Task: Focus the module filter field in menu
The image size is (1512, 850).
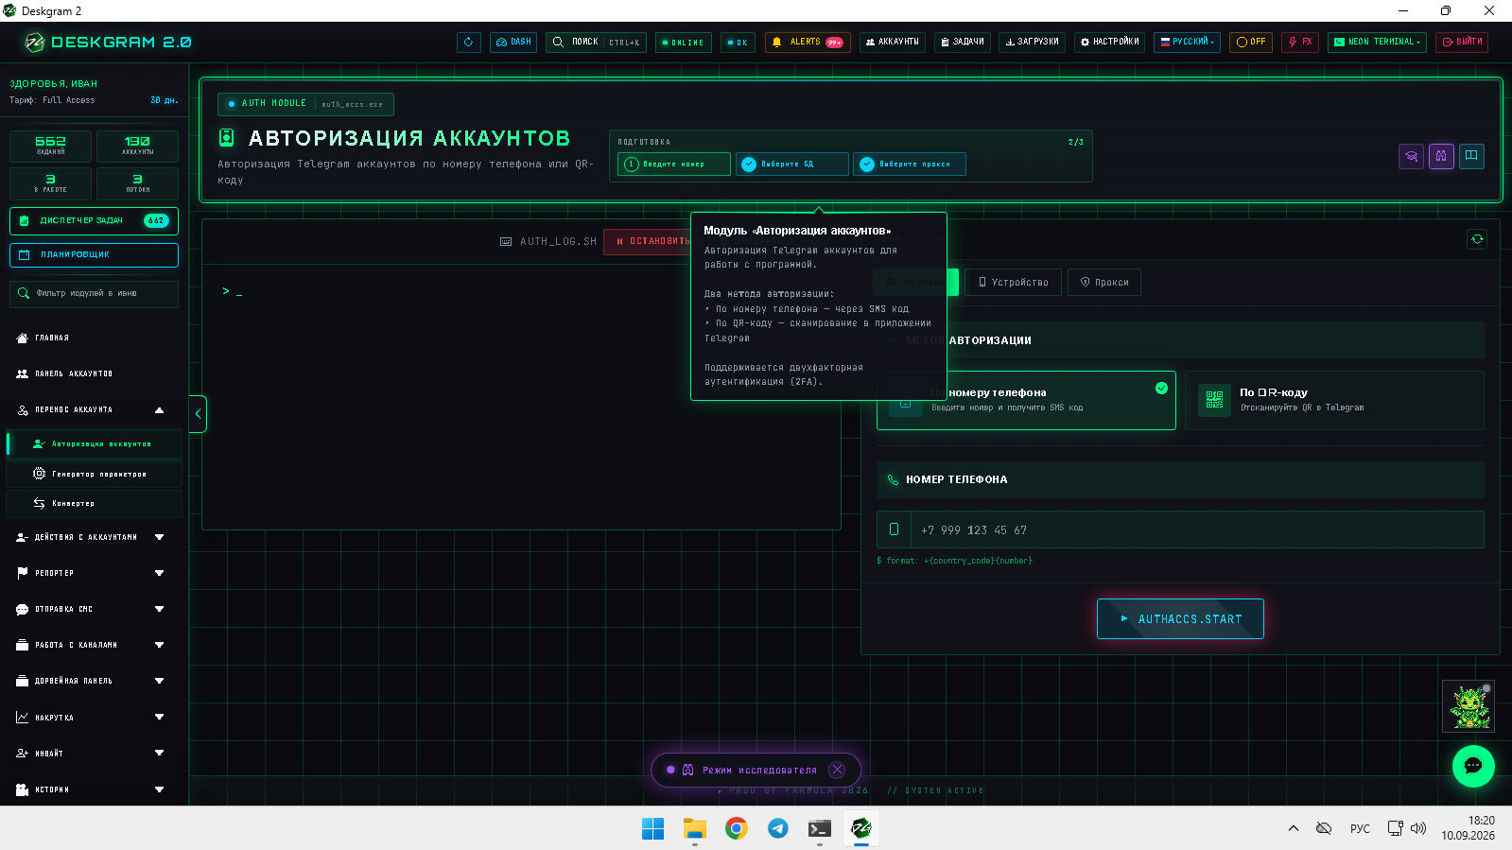Action: [94, 294]
